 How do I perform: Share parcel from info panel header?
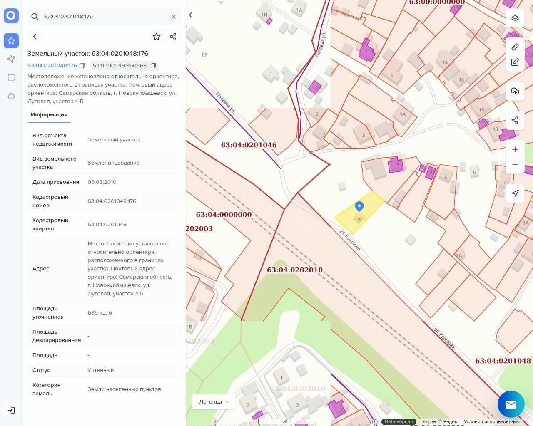click(173, 37)
